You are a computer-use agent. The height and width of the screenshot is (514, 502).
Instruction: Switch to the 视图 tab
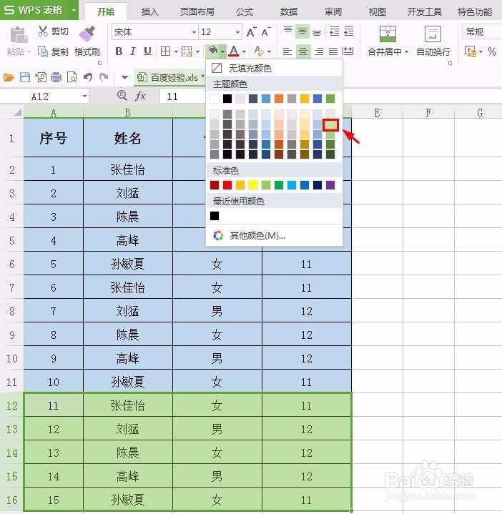point(377,12)
